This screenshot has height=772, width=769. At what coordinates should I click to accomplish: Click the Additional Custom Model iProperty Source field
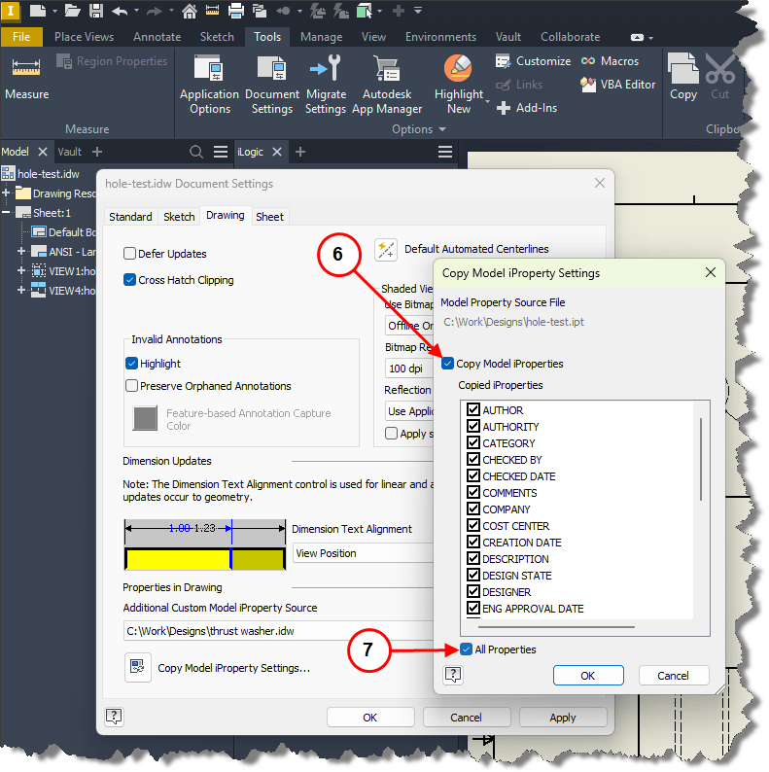click(278, 631)
